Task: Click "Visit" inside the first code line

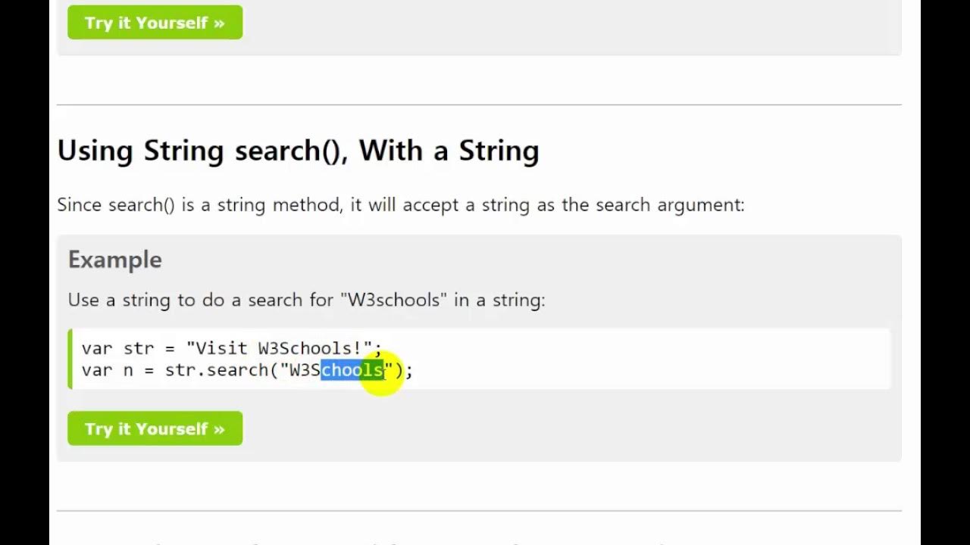Action: pyautogui.click(x=221, y=348)
